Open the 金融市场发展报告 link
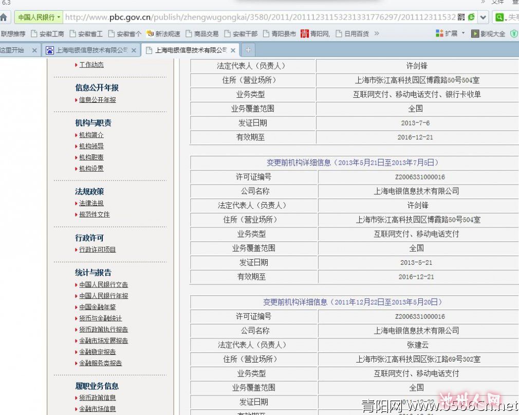 coord(104,340)
